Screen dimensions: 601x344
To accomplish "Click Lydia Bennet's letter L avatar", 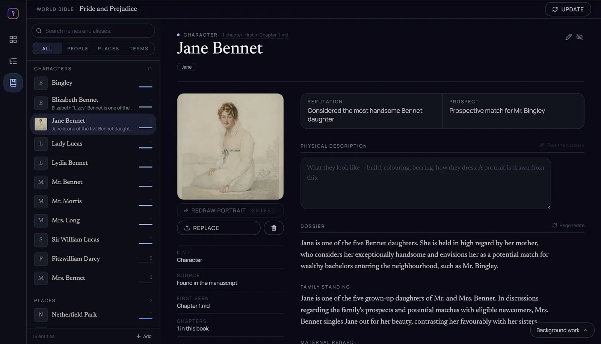I will 41,163.
